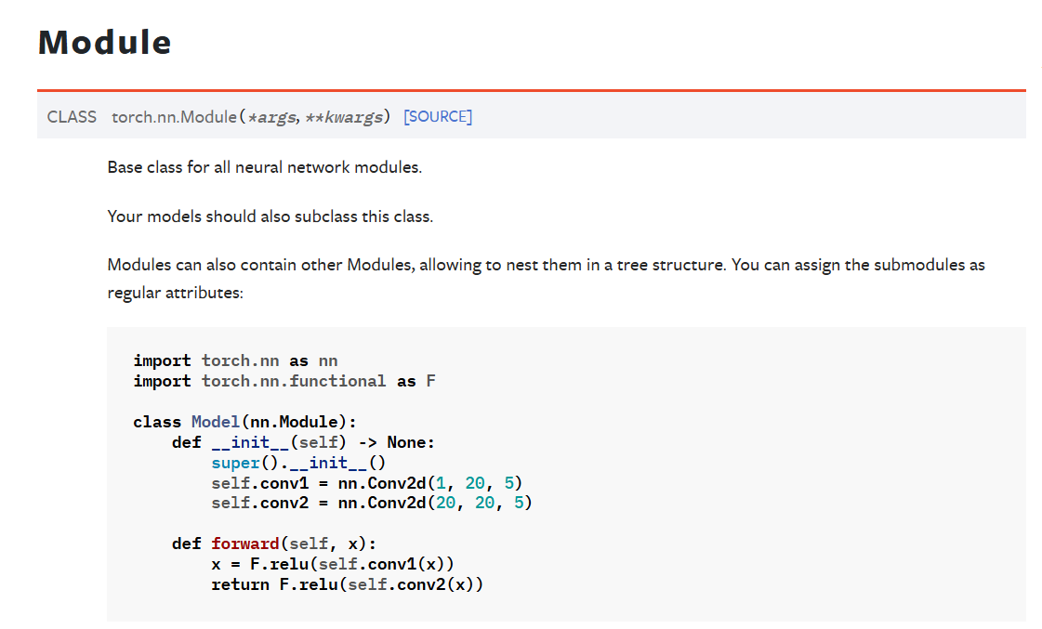The height and width of the screenshot is (629, 1042).
Task: Click the CLASS label in signature bar
Action: tap(72, 117)
